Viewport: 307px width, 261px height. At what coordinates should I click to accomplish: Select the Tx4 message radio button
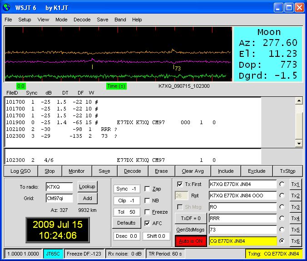[x=282, y=218]
